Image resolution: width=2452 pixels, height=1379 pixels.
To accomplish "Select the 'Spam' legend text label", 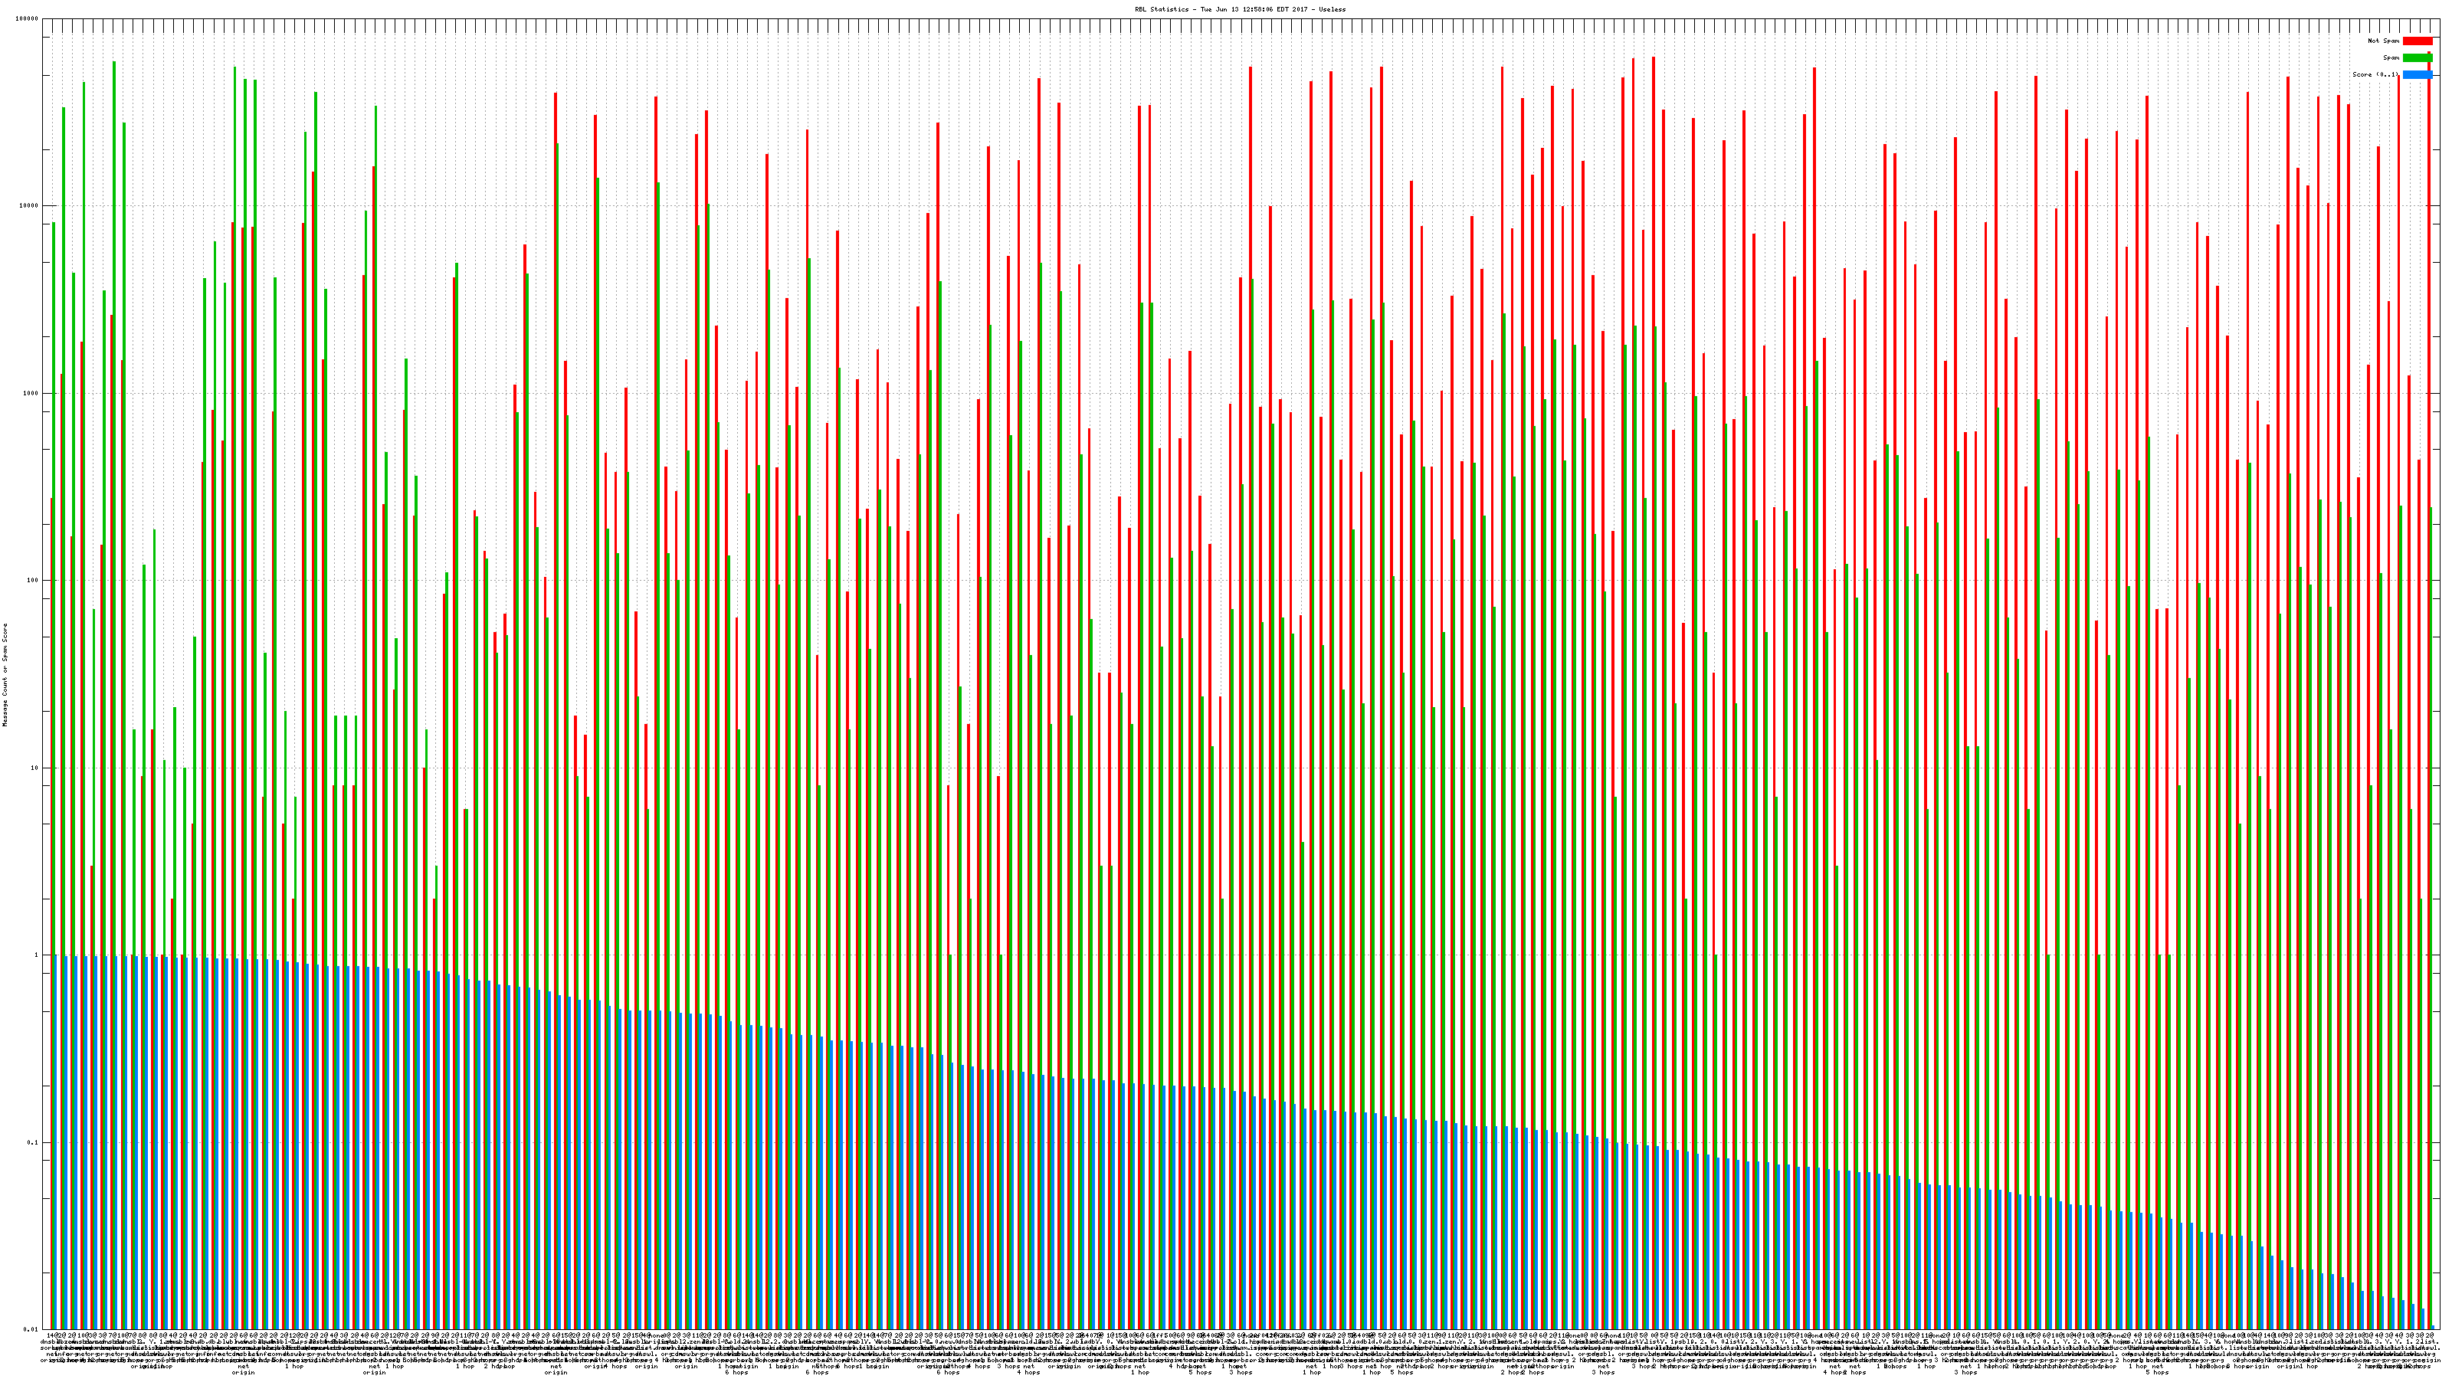I will pyautogui.click(x=2391, y=58).
